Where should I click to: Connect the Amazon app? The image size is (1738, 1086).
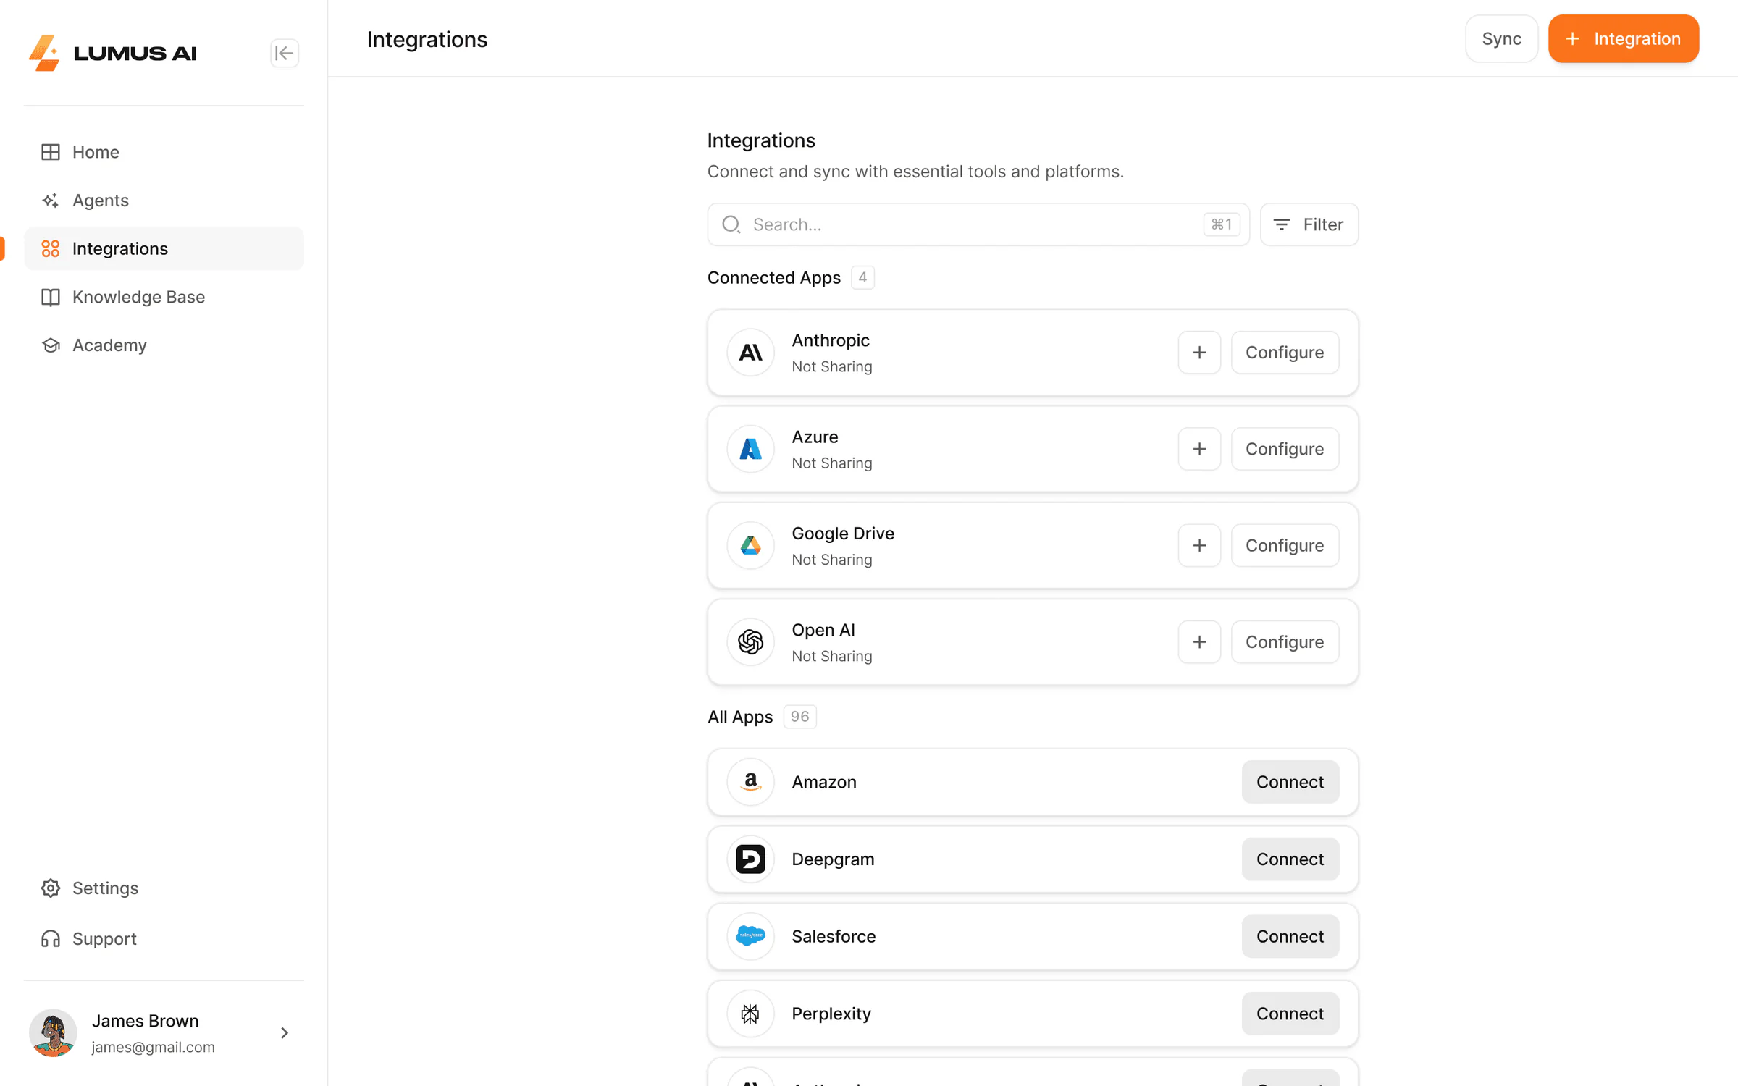point(1290,782)
